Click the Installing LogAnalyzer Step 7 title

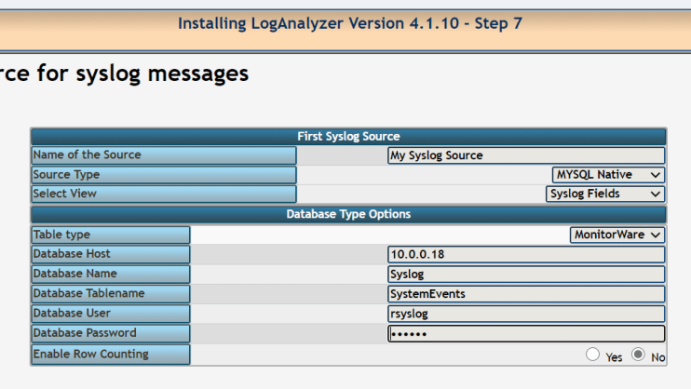350,23
